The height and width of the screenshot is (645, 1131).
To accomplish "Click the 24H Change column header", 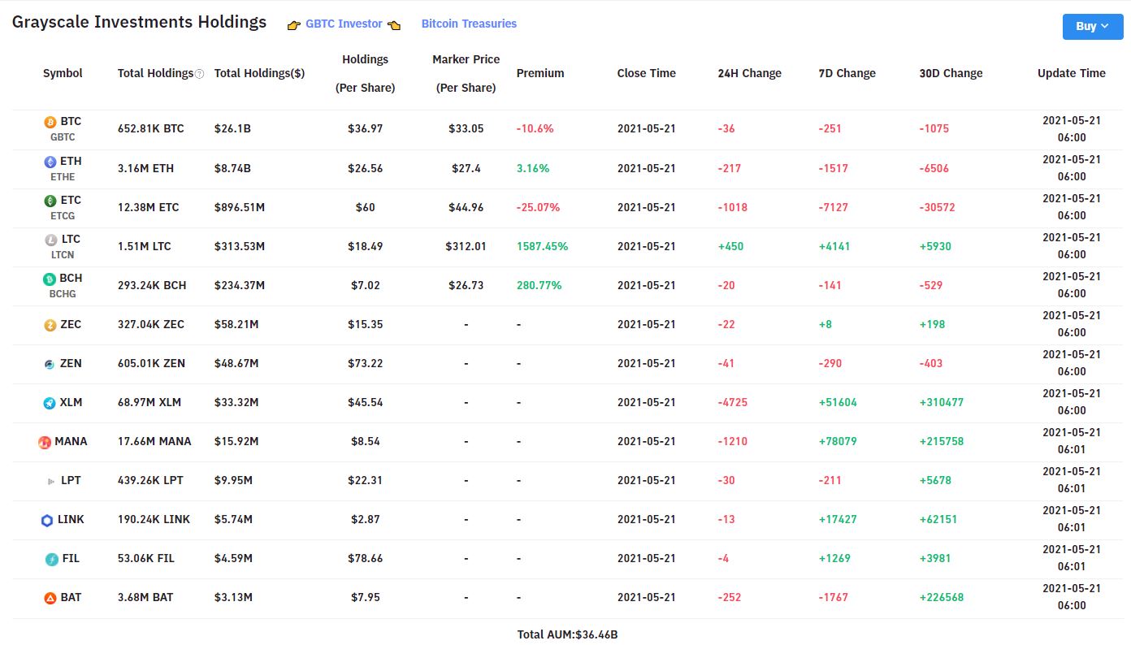I will (750, 73).
